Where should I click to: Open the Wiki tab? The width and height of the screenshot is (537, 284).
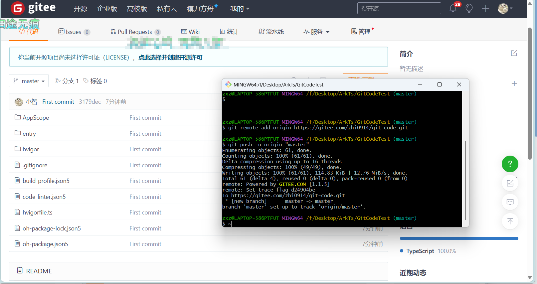coord(190,32)
